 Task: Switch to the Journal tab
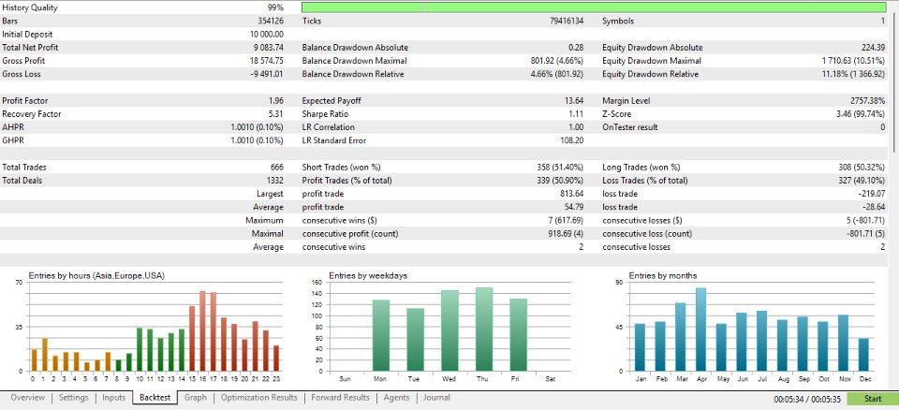point(437,398)
